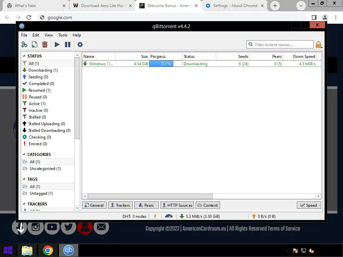Open the File menu

click(x=24, y=35)
